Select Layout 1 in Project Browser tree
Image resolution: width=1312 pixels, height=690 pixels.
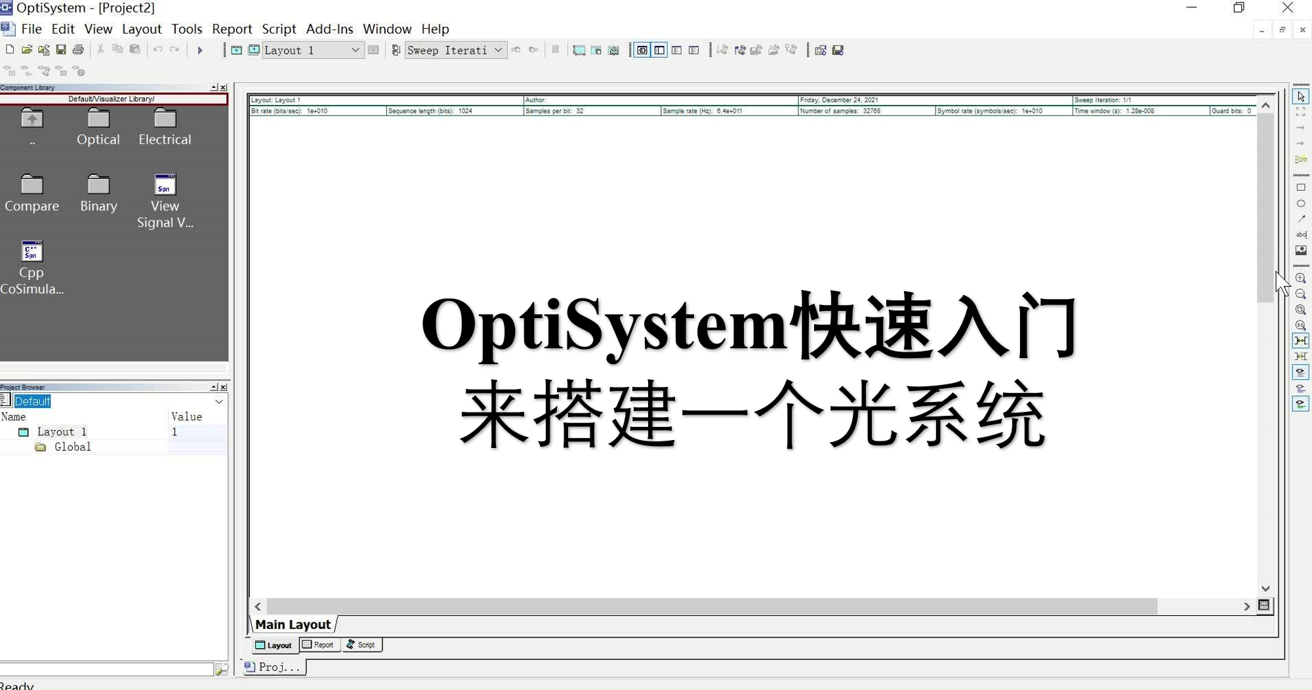[x=62, y=432]
